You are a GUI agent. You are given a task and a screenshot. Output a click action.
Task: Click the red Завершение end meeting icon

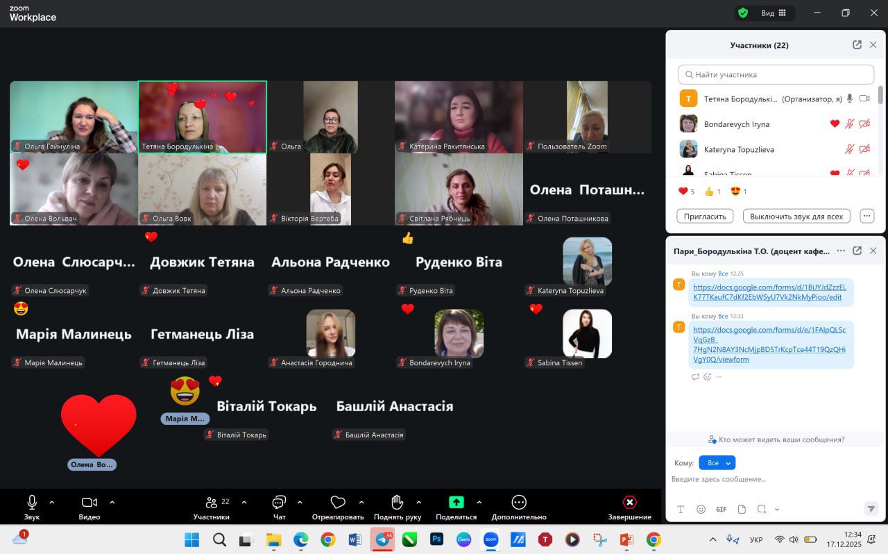pyautogui.click(x=629, y=502)
